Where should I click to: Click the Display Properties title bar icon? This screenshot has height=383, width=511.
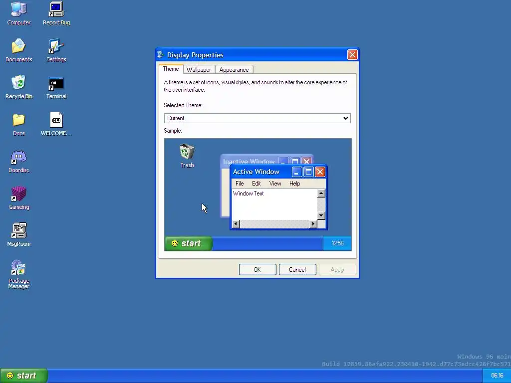pos(160,54)
